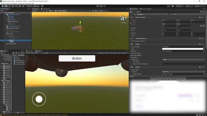
Task: Select the Hand tool in the toolbar
Action: tap(3, 6)
